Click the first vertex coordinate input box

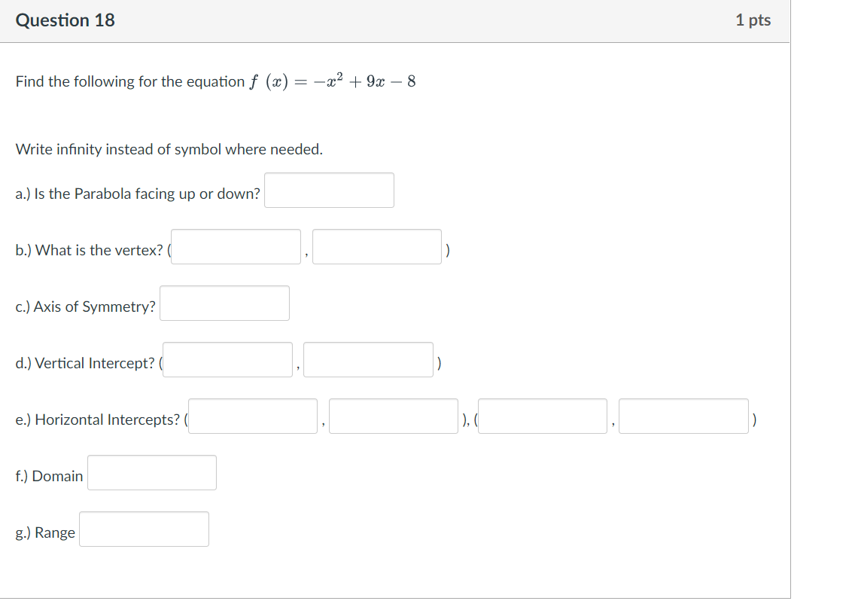coord(236,246)
